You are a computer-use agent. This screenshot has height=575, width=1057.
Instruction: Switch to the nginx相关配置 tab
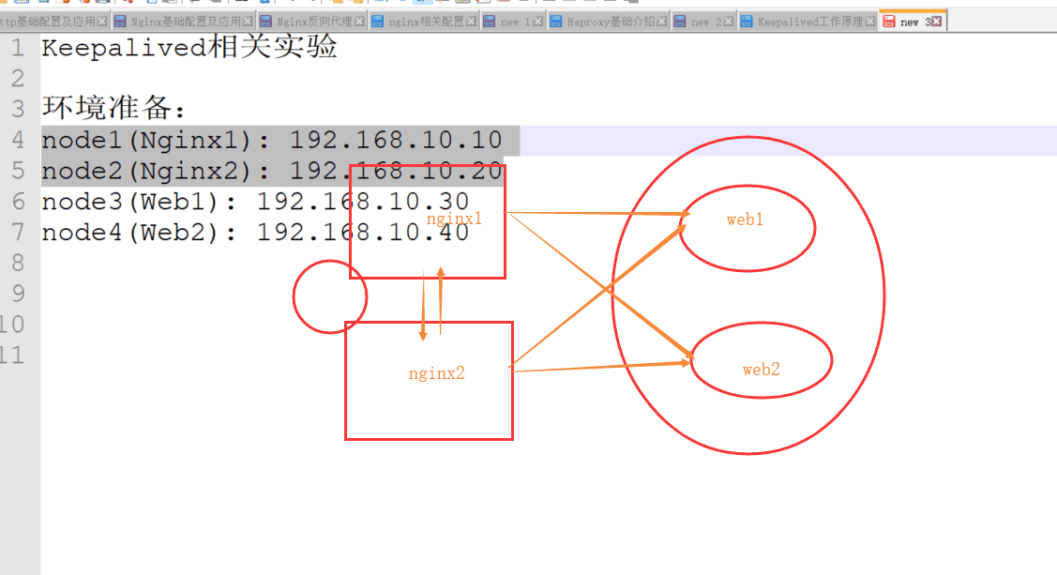point(426,22)
